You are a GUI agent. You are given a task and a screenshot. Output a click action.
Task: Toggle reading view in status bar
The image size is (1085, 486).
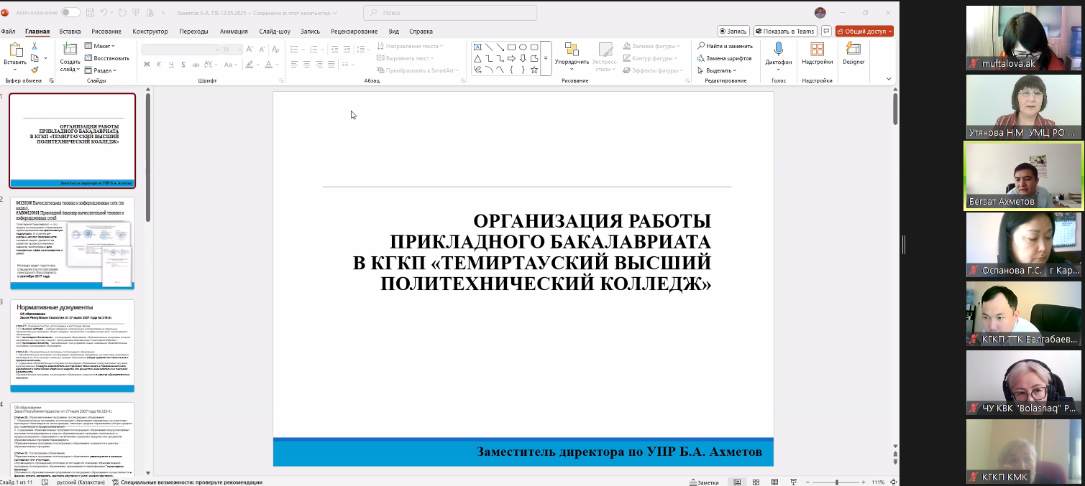coord(774,482)
